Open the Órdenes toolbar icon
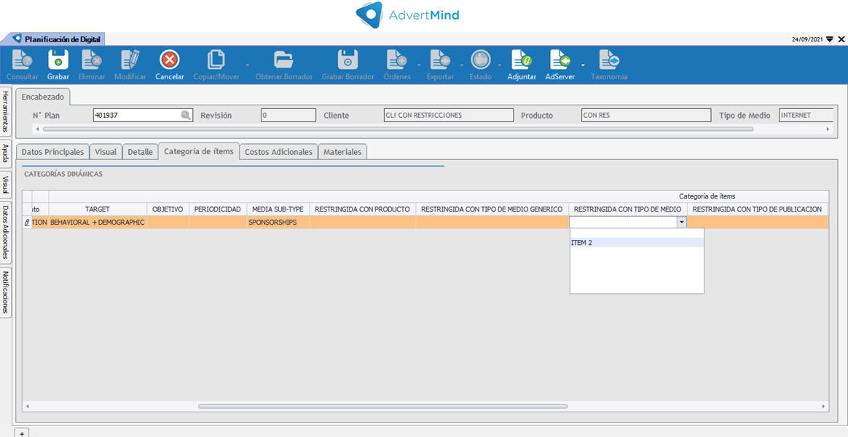The image size is (848, 437). 396,60
